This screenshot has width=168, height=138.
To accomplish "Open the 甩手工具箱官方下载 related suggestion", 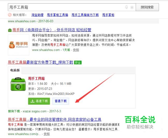I will (85, 15).
